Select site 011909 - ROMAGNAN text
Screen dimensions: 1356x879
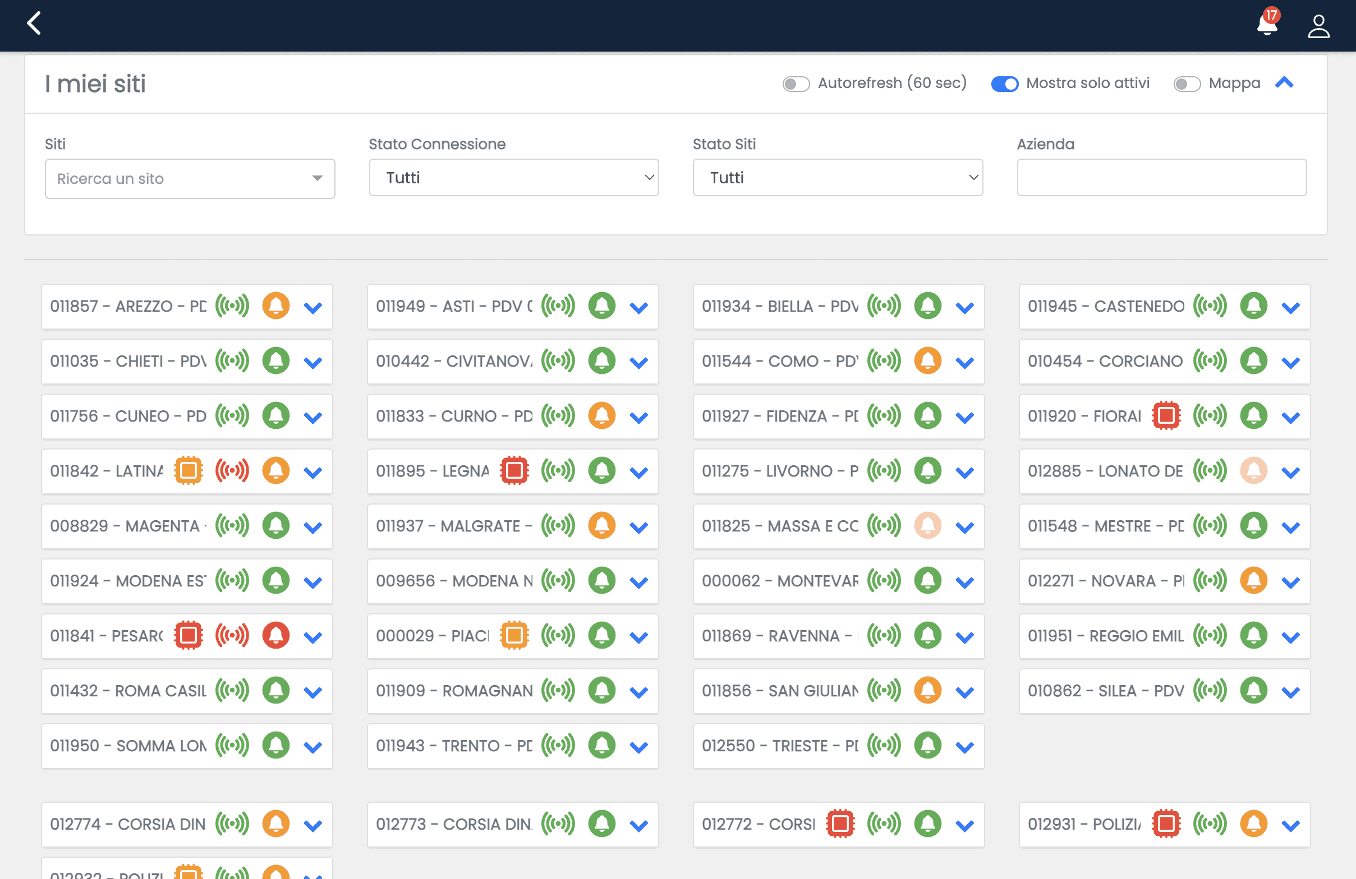click(x=454, y=691)
